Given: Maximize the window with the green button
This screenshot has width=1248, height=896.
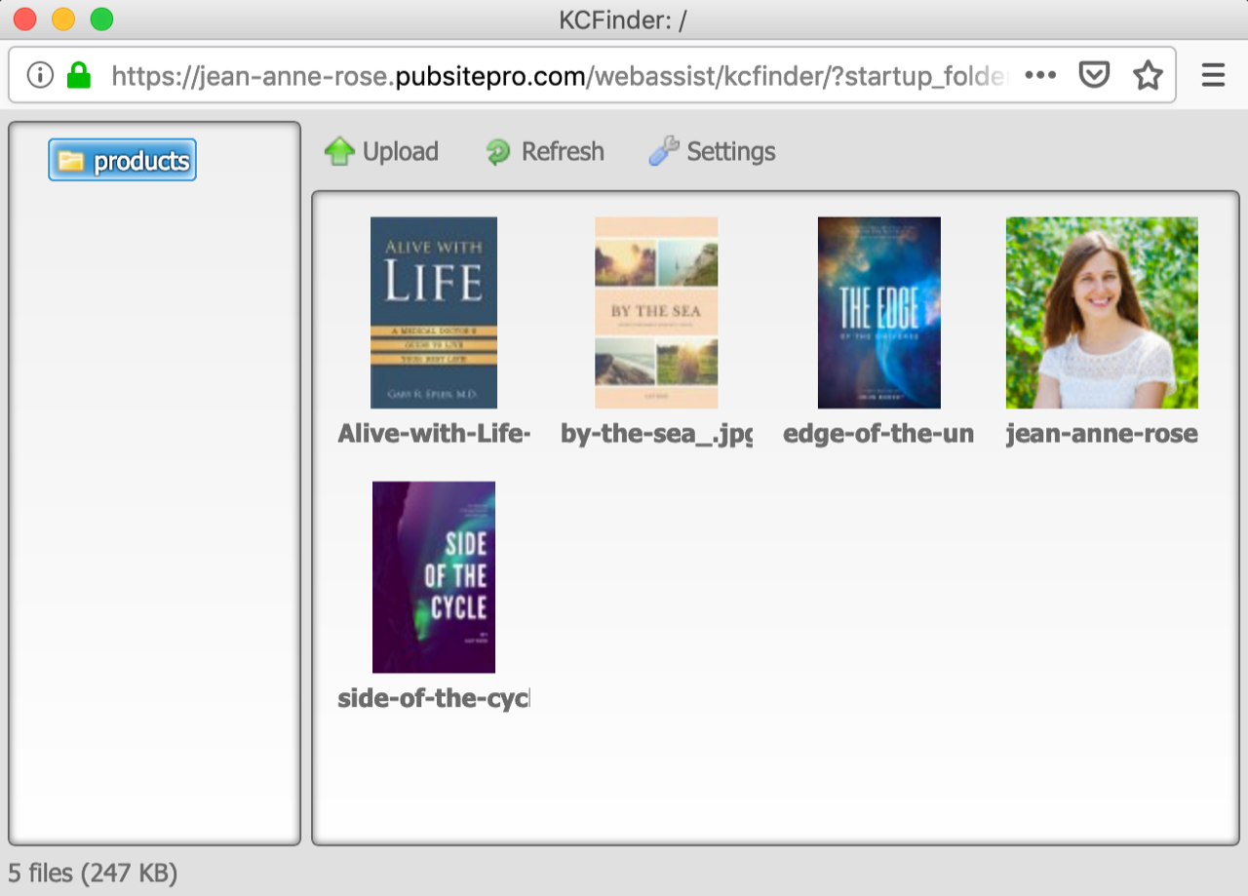Looking at the screenshot, I should 101,19.
